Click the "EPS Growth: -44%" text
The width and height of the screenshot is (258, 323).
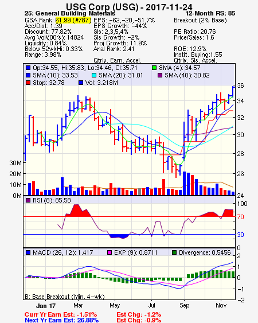(120, 26)
